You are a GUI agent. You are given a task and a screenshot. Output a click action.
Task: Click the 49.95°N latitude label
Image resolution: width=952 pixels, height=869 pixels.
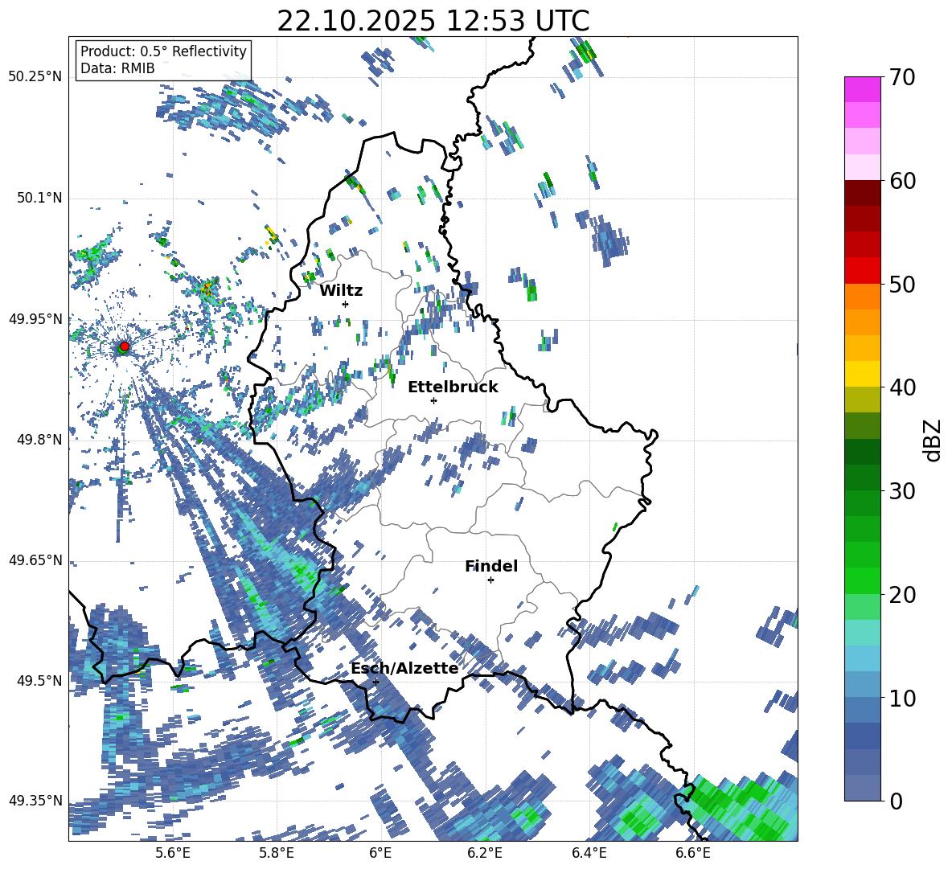(35, 318)
